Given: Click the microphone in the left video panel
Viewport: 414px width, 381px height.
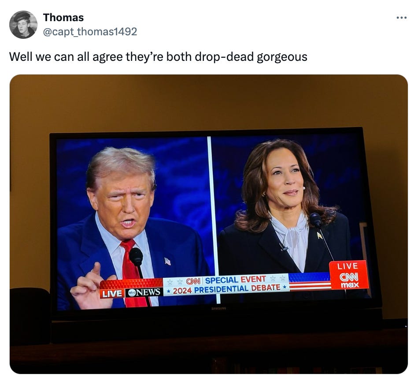Looking at the screenshot, I should click(x=136, y=257).
